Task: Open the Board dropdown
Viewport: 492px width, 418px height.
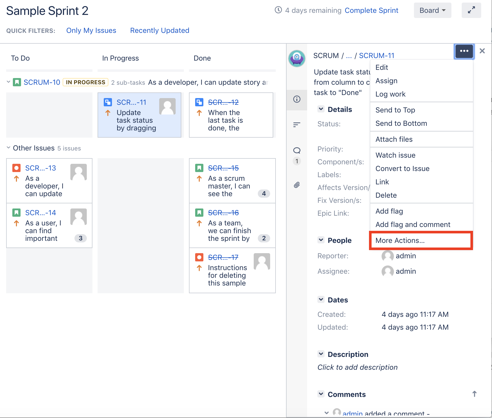Action: click(432, 10)
